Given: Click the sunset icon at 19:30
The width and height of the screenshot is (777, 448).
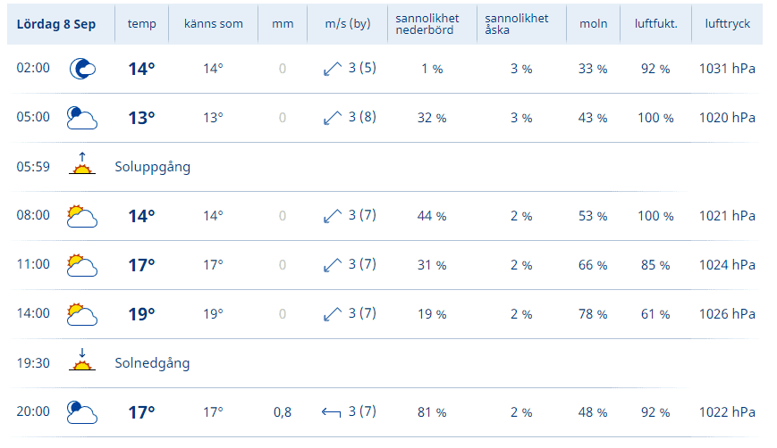Looking at the screenshot, I should (82, 361).
